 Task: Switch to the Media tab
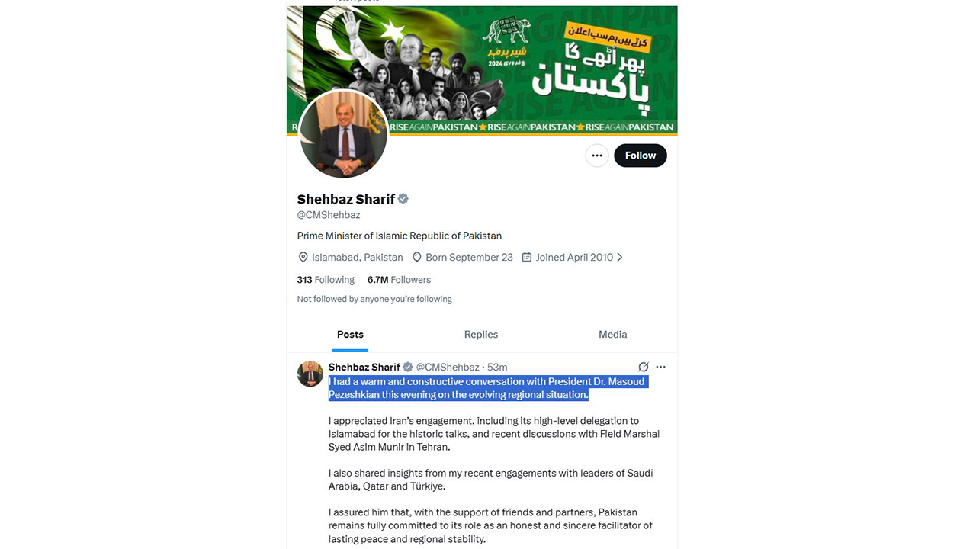click(612, 335)
